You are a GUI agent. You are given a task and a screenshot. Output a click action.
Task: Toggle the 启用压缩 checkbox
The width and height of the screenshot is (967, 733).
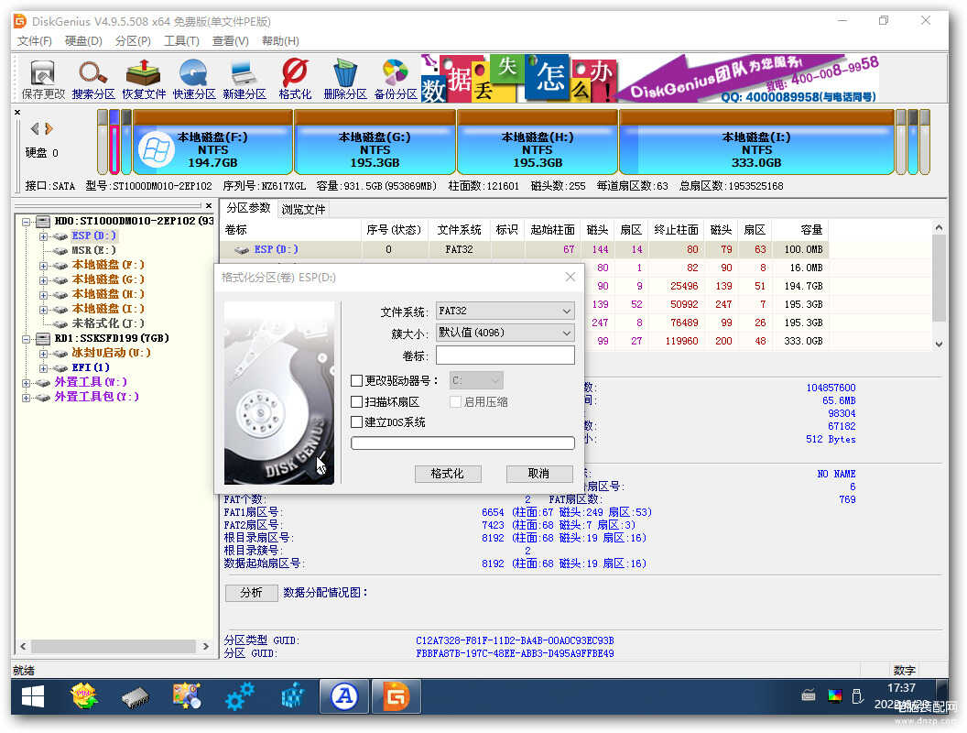coord(456,401)
